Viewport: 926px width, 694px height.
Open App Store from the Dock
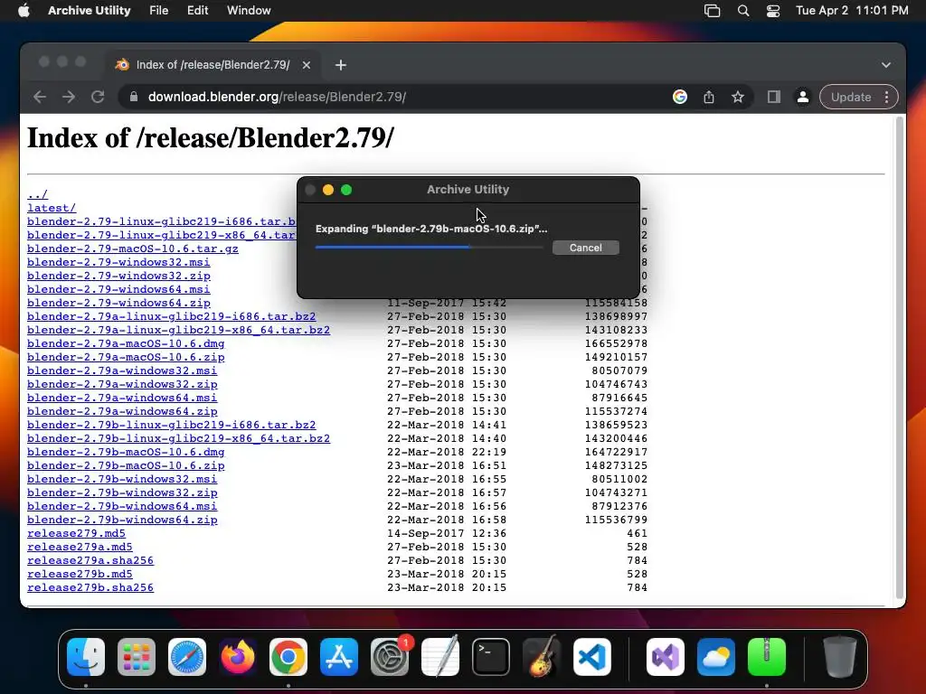coord(339,657)
